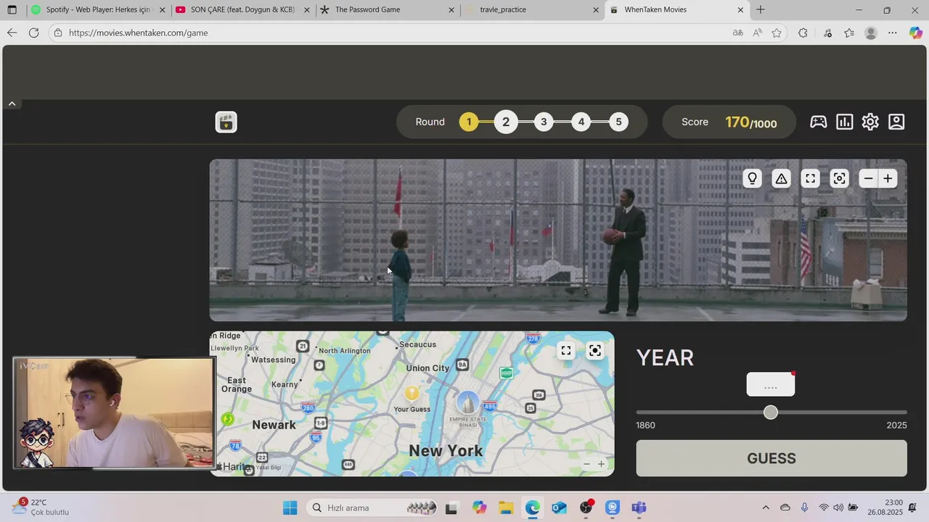The image size is (929, 522).
Task: Close the Spotify tab
Action: coord(162,10)
